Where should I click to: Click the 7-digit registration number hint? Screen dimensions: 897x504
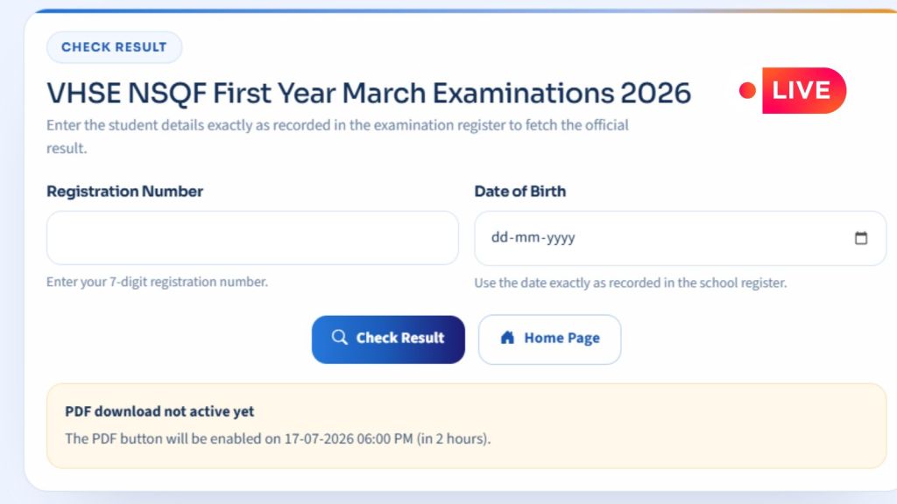(x=157, y=282)
